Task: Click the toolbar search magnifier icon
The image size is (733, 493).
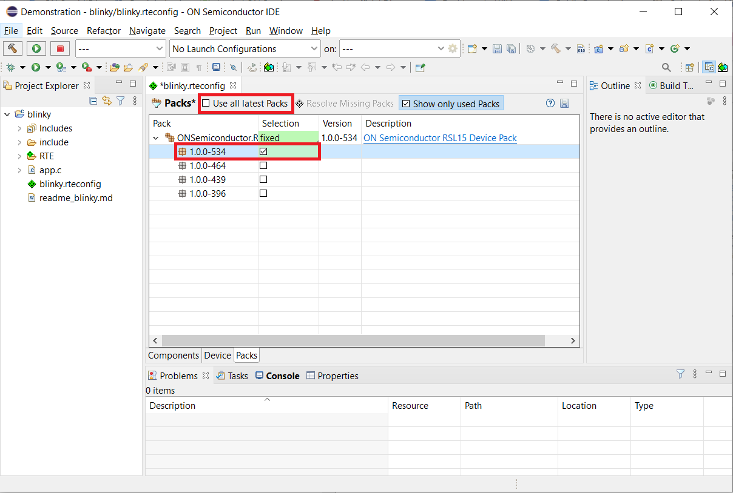Action: pyautogui.click(x=666, y=67)
